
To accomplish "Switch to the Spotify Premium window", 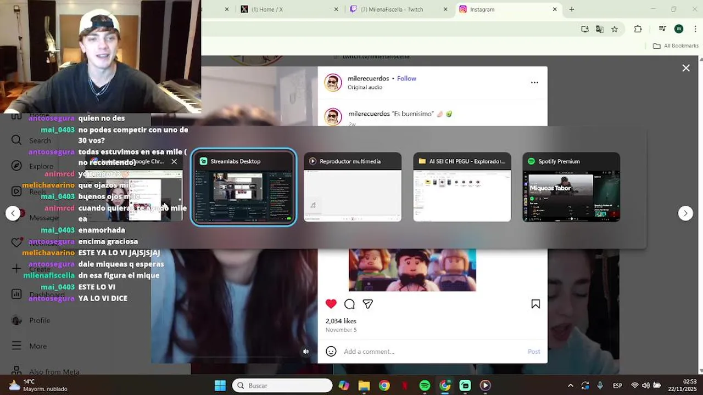I will pyautogui.click(x=571, y=187).
